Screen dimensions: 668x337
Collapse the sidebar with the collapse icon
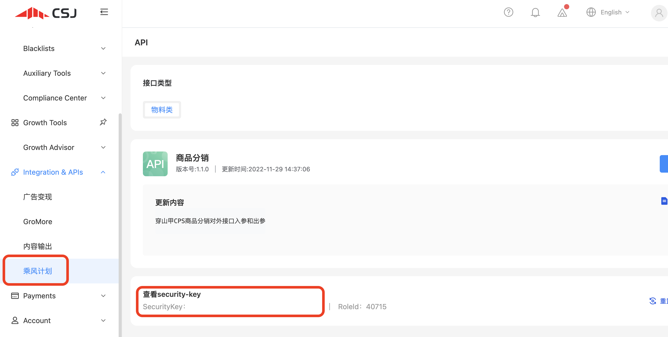click(x=104, y=12)
